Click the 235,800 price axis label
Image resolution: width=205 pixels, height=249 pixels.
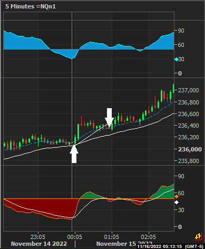(x=189, y=161)
